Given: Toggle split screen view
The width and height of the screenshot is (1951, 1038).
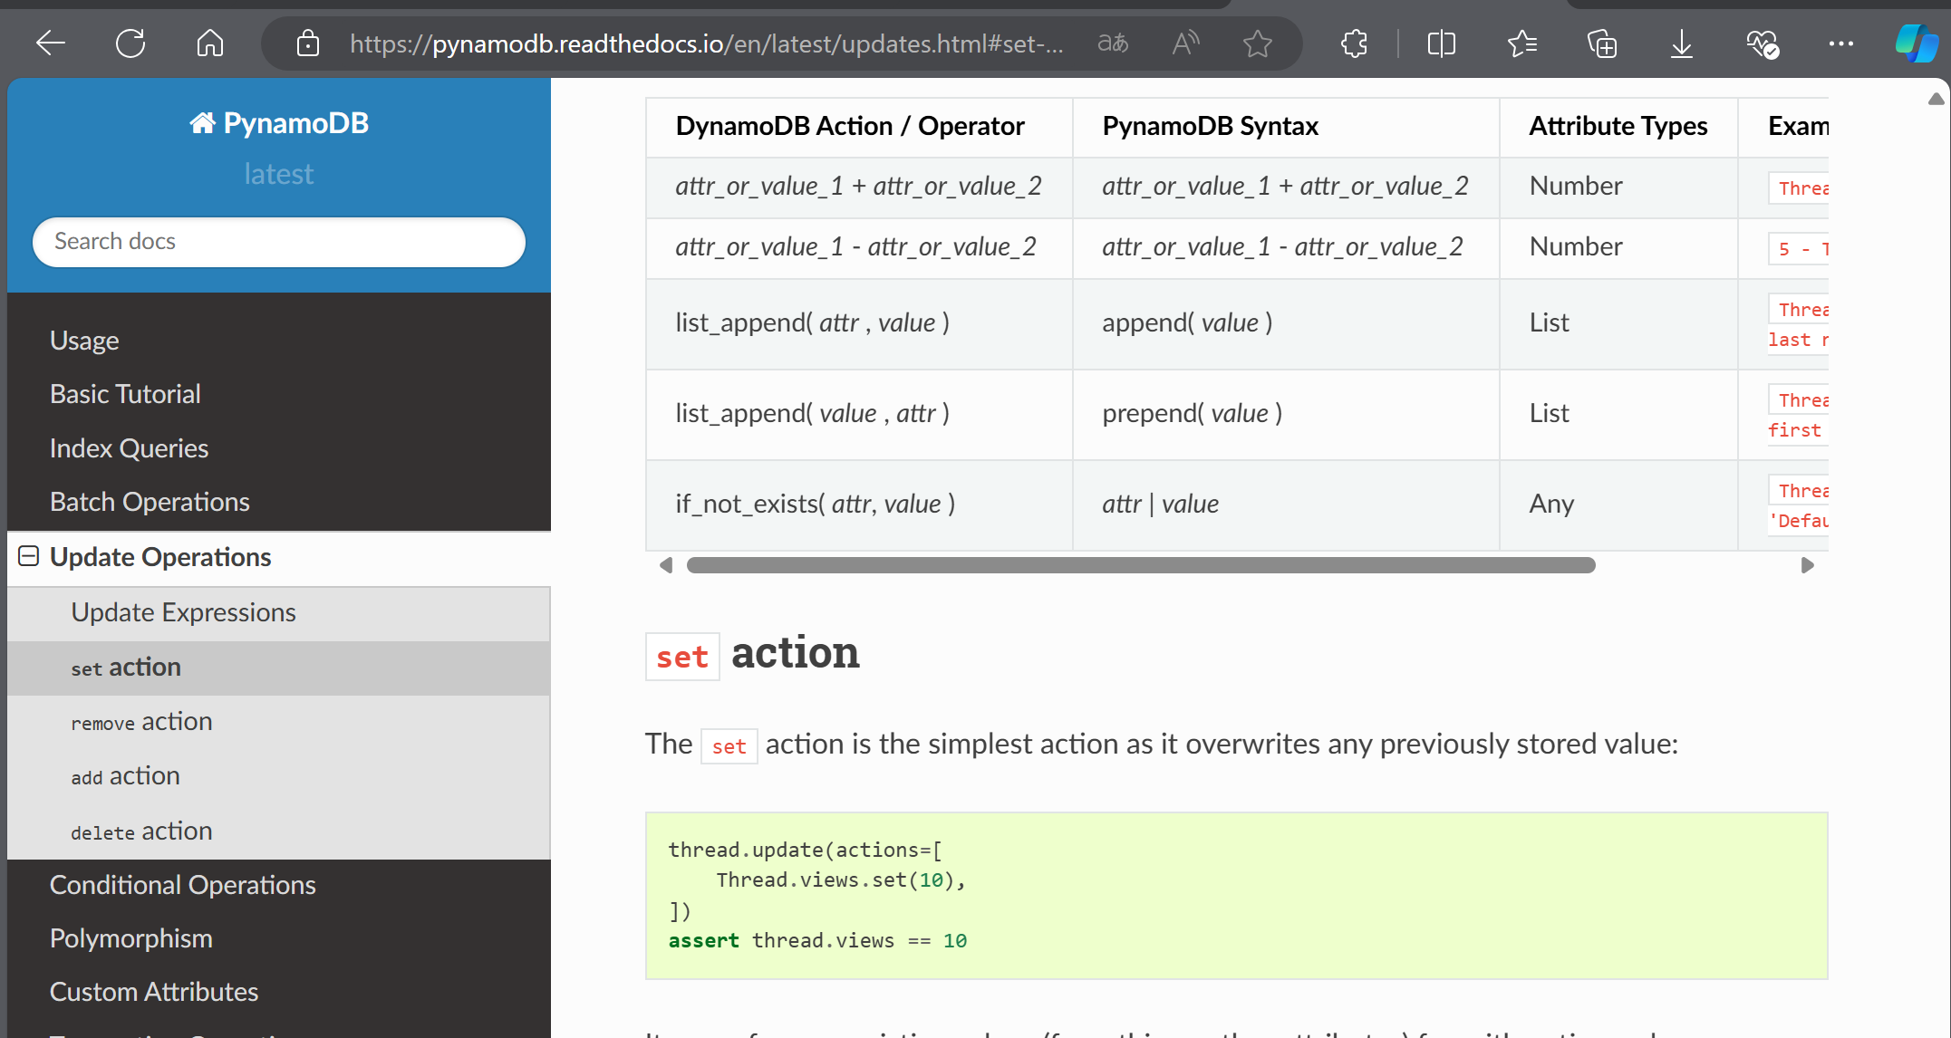Looking at the screenshot, I should [x=1441, y=43].
